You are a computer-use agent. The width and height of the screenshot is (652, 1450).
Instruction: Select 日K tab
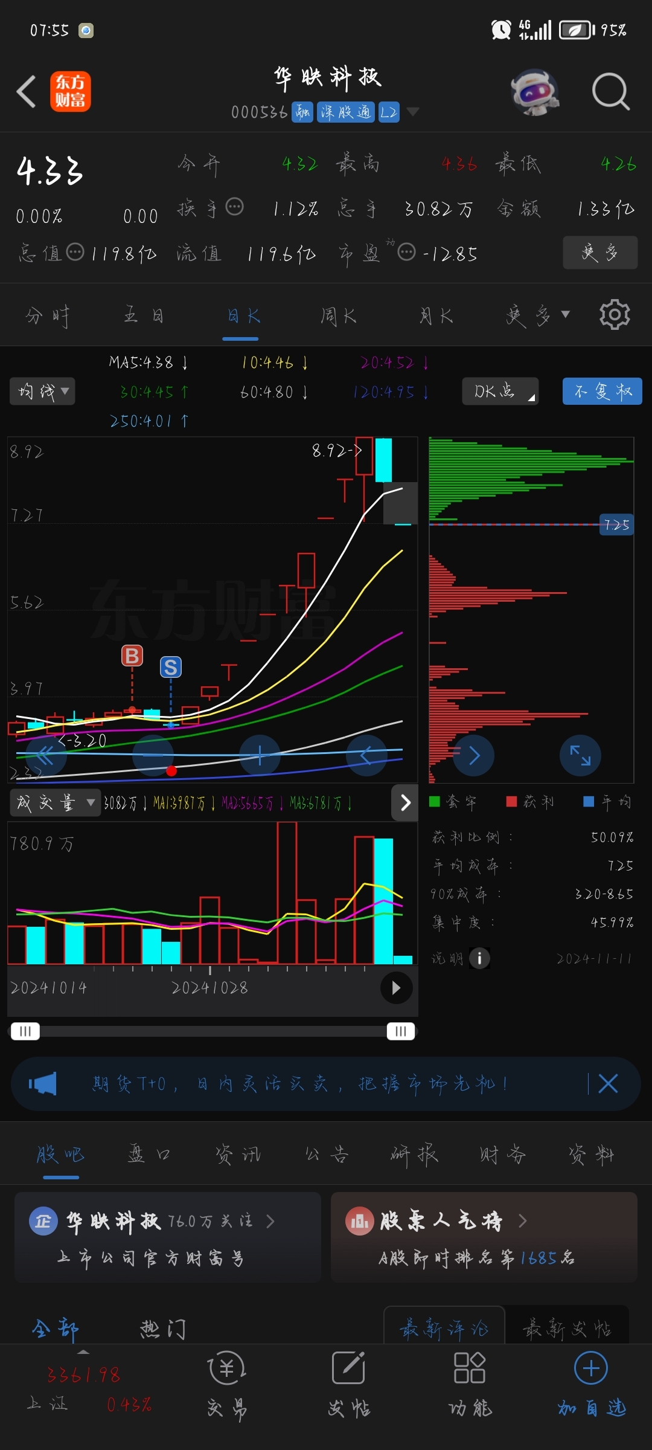coord(243,315)
